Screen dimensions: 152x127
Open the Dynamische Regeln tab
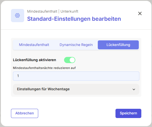(x=76, y=45)
